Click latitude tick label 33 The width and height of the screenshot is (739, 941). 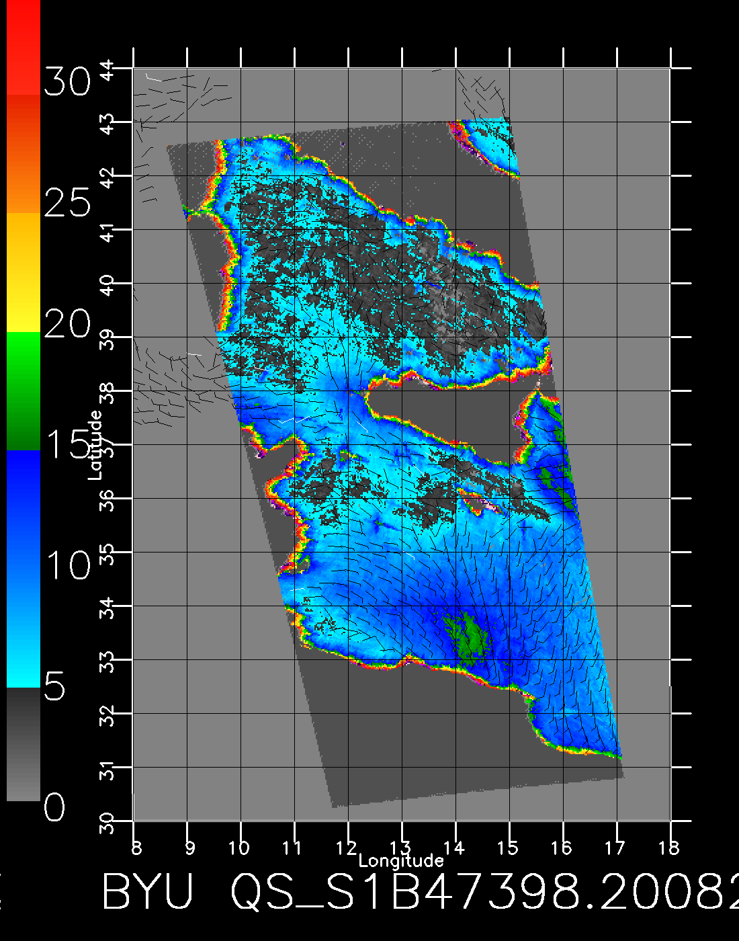coord(107,661)
